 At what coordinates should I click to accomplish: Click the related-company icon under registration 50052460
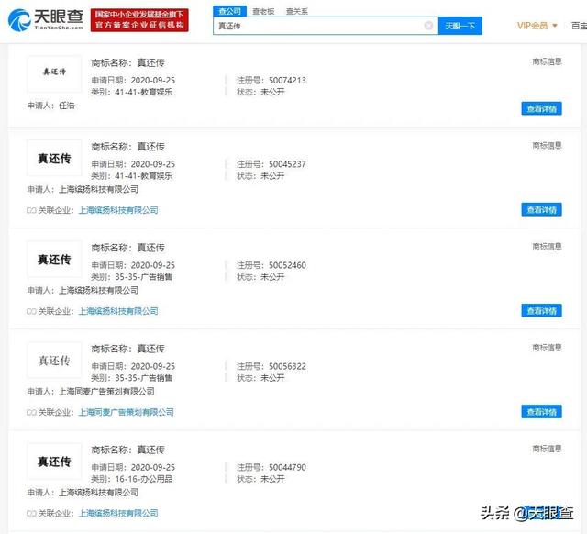pyautogui.click(x=31, y=312)
